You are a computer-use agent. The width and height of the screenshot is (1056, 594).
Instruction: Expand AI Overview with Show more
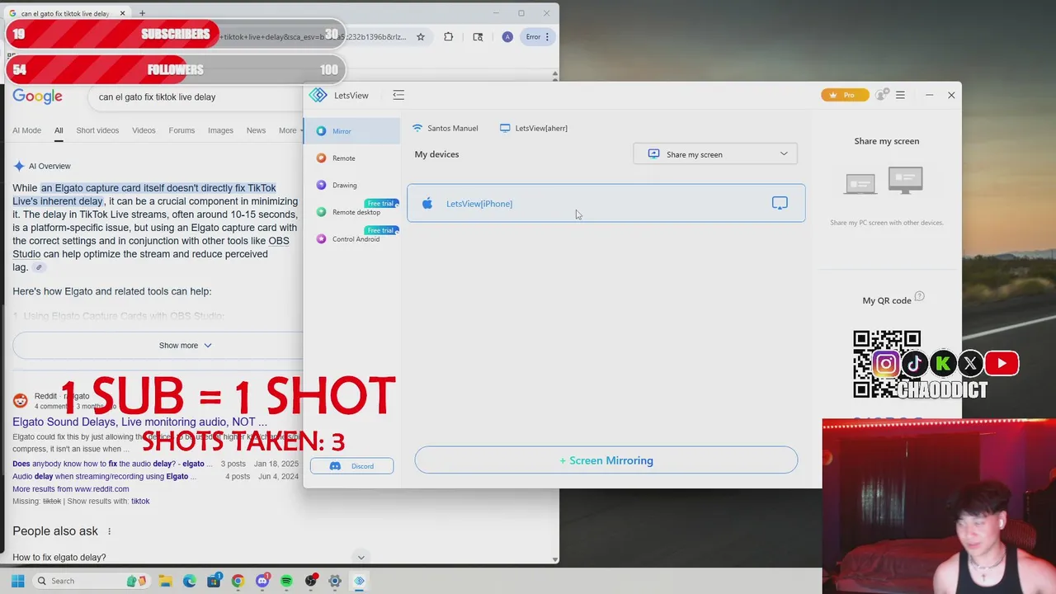tap(186, 346)
